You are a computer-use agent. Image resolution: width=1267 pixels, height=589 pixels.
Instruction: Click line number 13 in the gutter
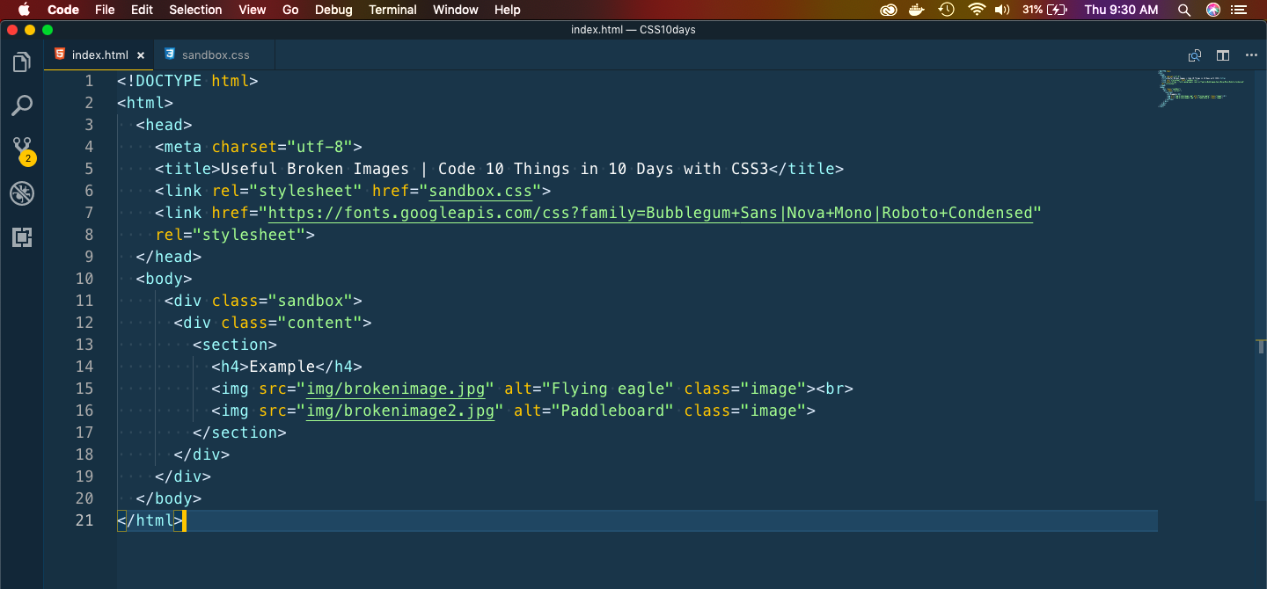point(84,345)
